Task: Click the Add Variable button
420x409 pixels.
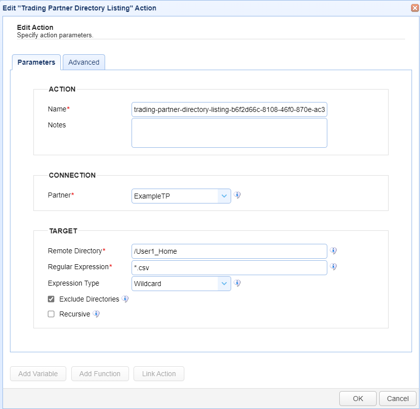Action: coord(38,374)
